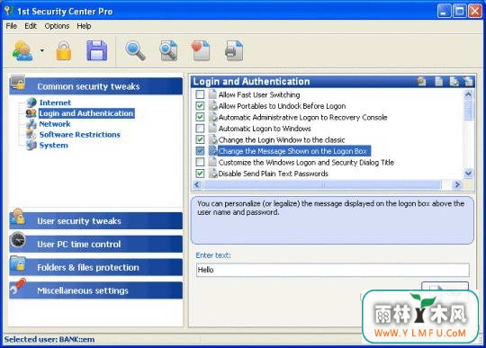Click the icon beside Software Restrictions
The width and height of the screenshot is (486, 348).
[31, 134]
